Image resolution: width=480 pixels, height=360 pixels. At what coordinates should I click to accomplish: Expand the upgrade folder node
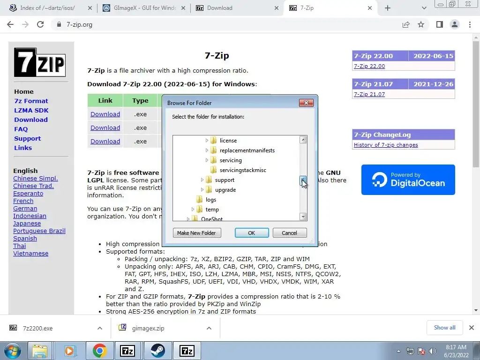coord(202,190)
